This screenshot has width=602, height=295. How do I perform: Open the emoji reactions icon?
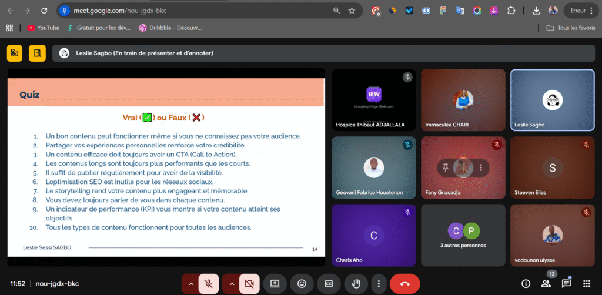pos(302,284)
